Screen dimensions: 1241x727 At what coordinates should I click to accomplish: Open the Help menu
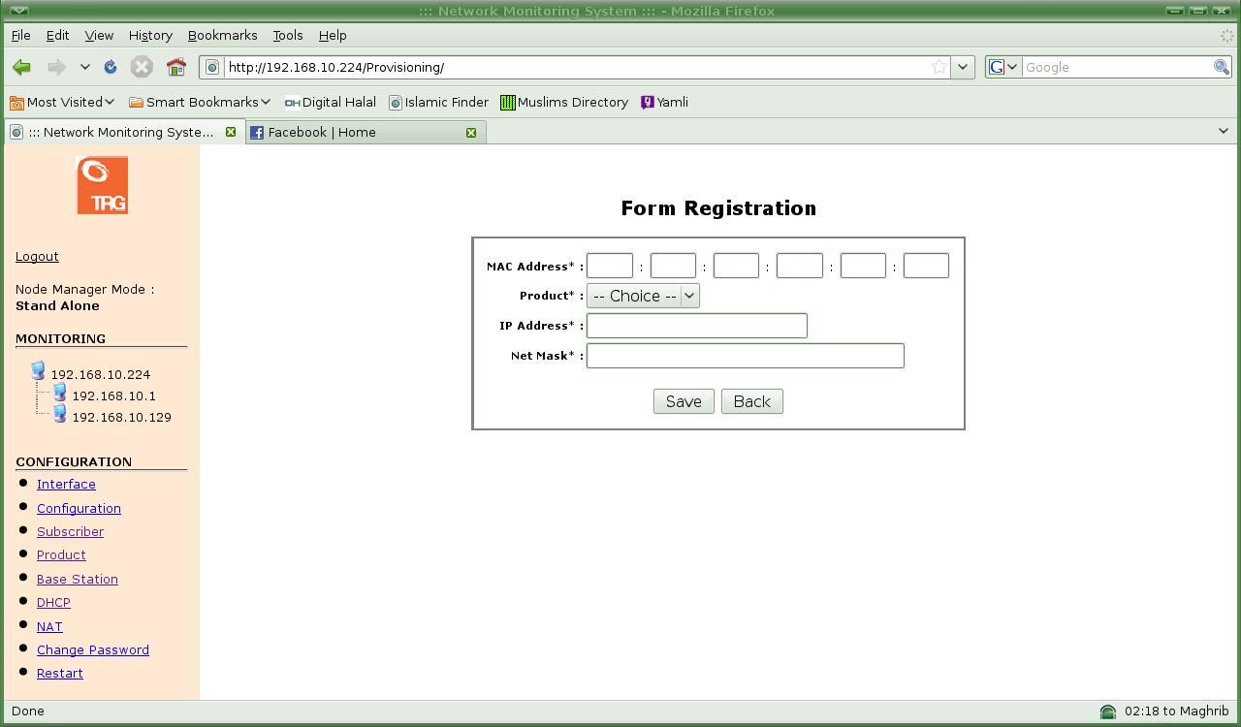pos(333,35)
